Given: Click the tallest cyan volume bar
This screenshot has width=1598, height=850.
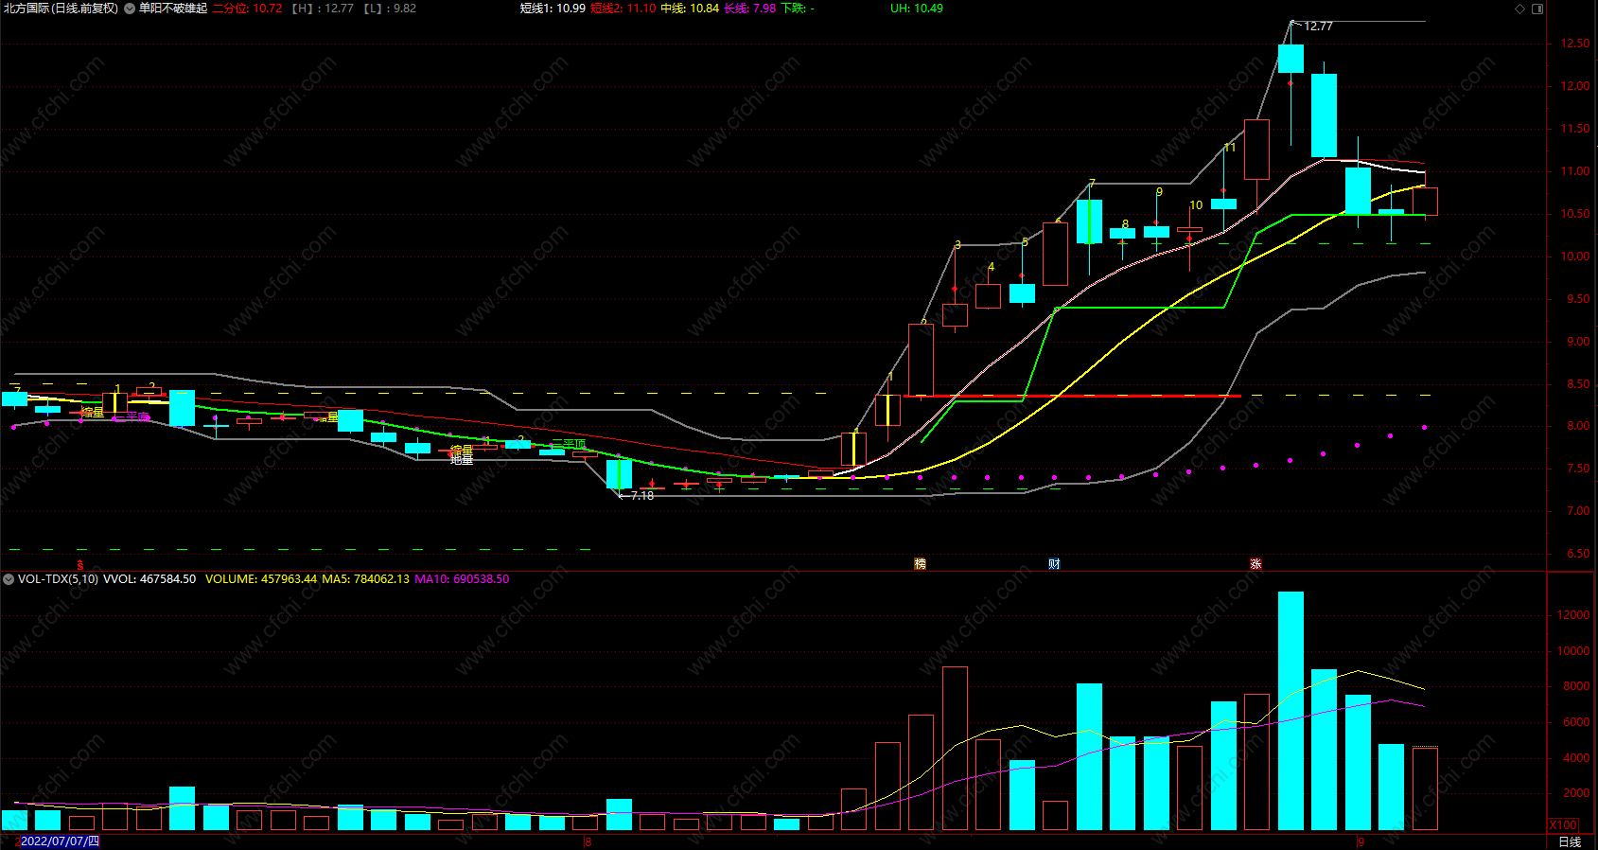Looking at the screenshot, I should pyautogui.click(x=1291, y=711).
